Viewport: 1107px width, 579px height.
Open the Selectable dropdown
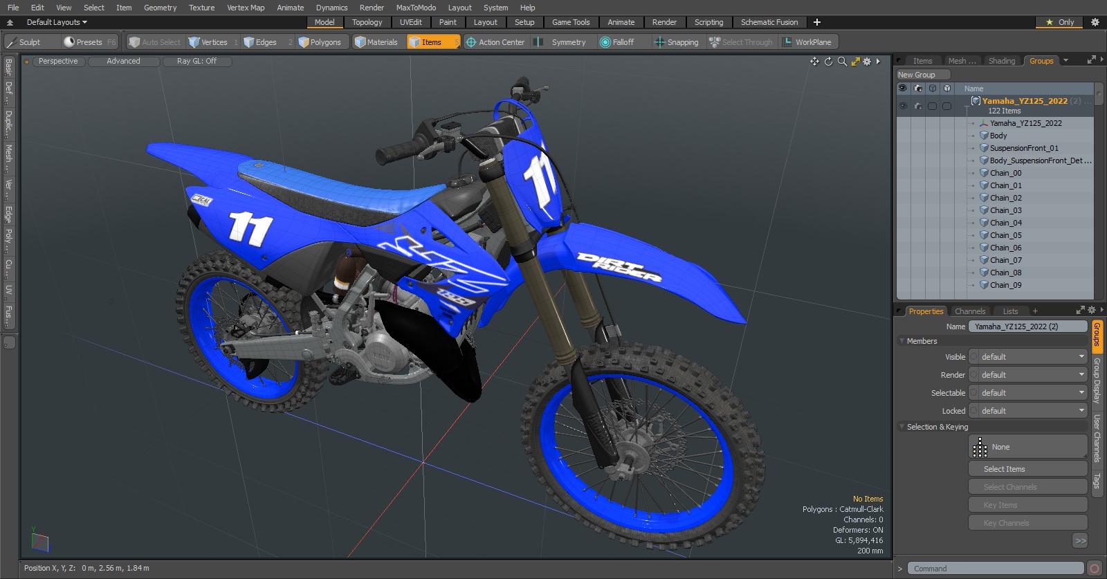[1028, 393]
